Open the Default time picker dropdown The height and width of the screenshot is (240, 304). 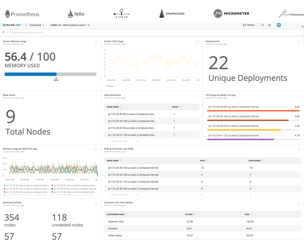[249, 25]
